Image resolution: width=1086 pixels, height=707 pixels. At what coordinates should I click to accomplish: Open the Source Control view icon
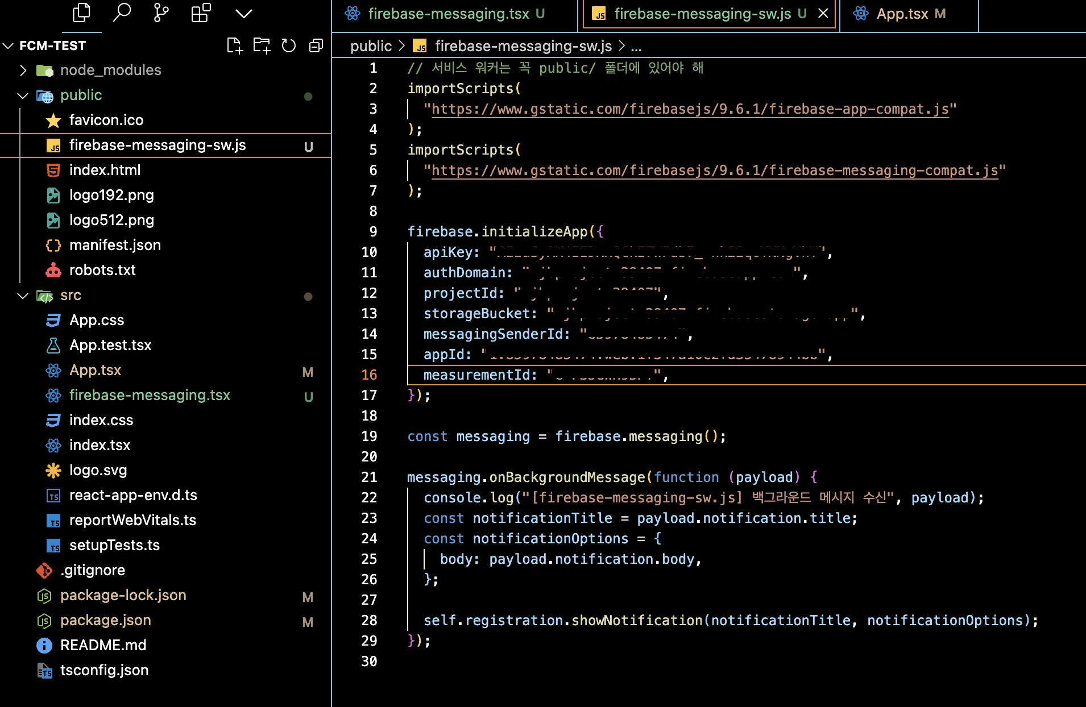coord(161,13)
